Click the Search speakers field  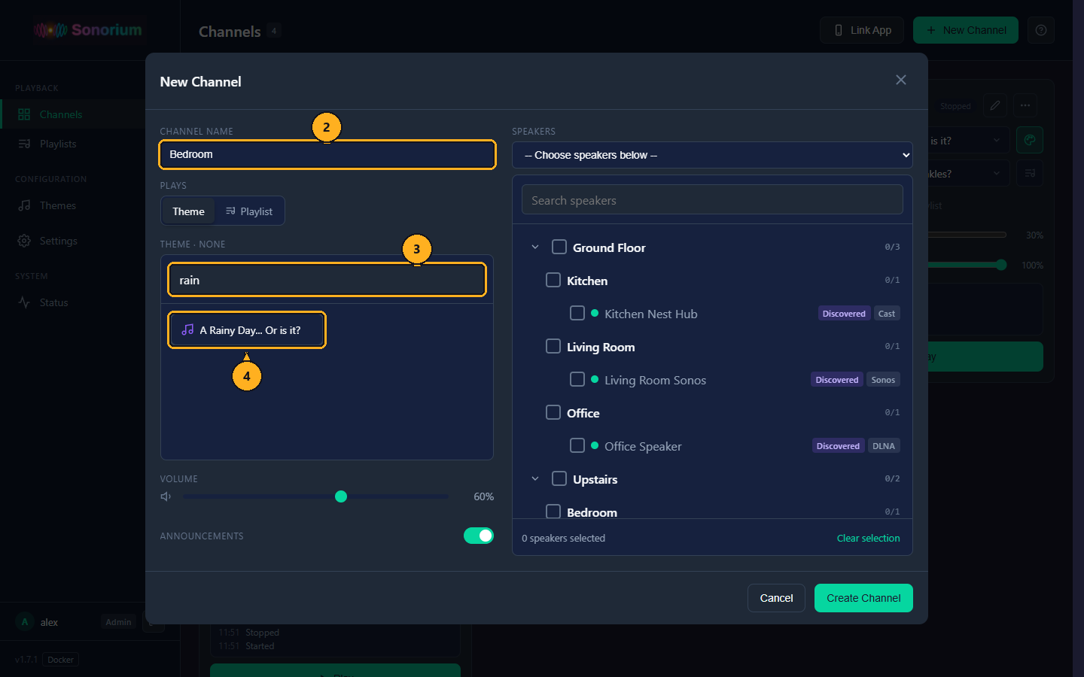point(712,200)
